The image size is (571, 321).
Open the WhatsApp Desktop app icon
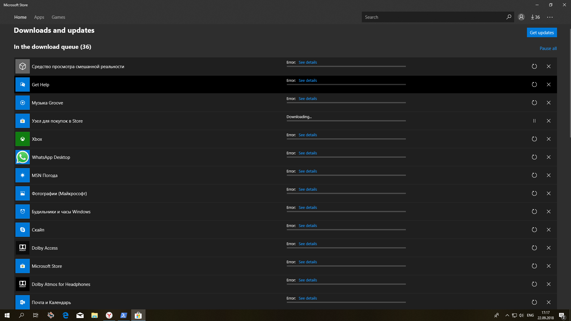pyautogui.click(x=23, y=157)
